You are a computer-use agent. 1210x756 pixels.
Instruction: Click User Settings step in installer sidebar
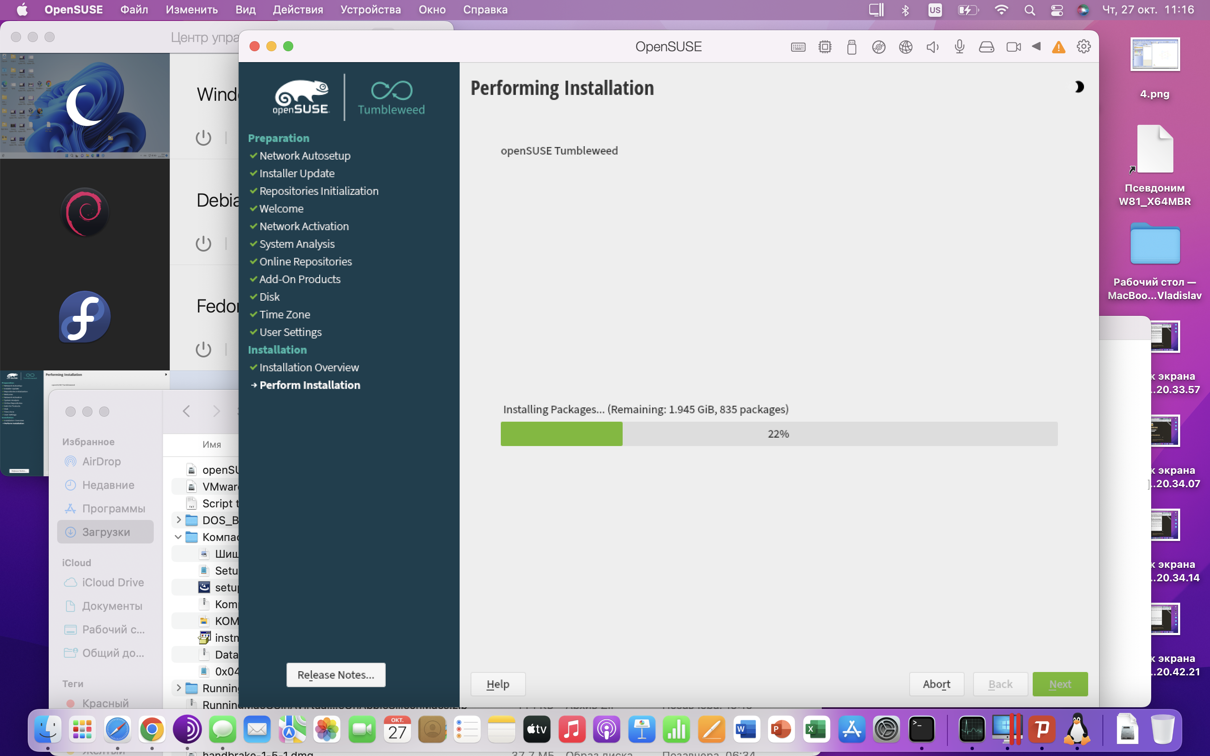coord(290,332)
